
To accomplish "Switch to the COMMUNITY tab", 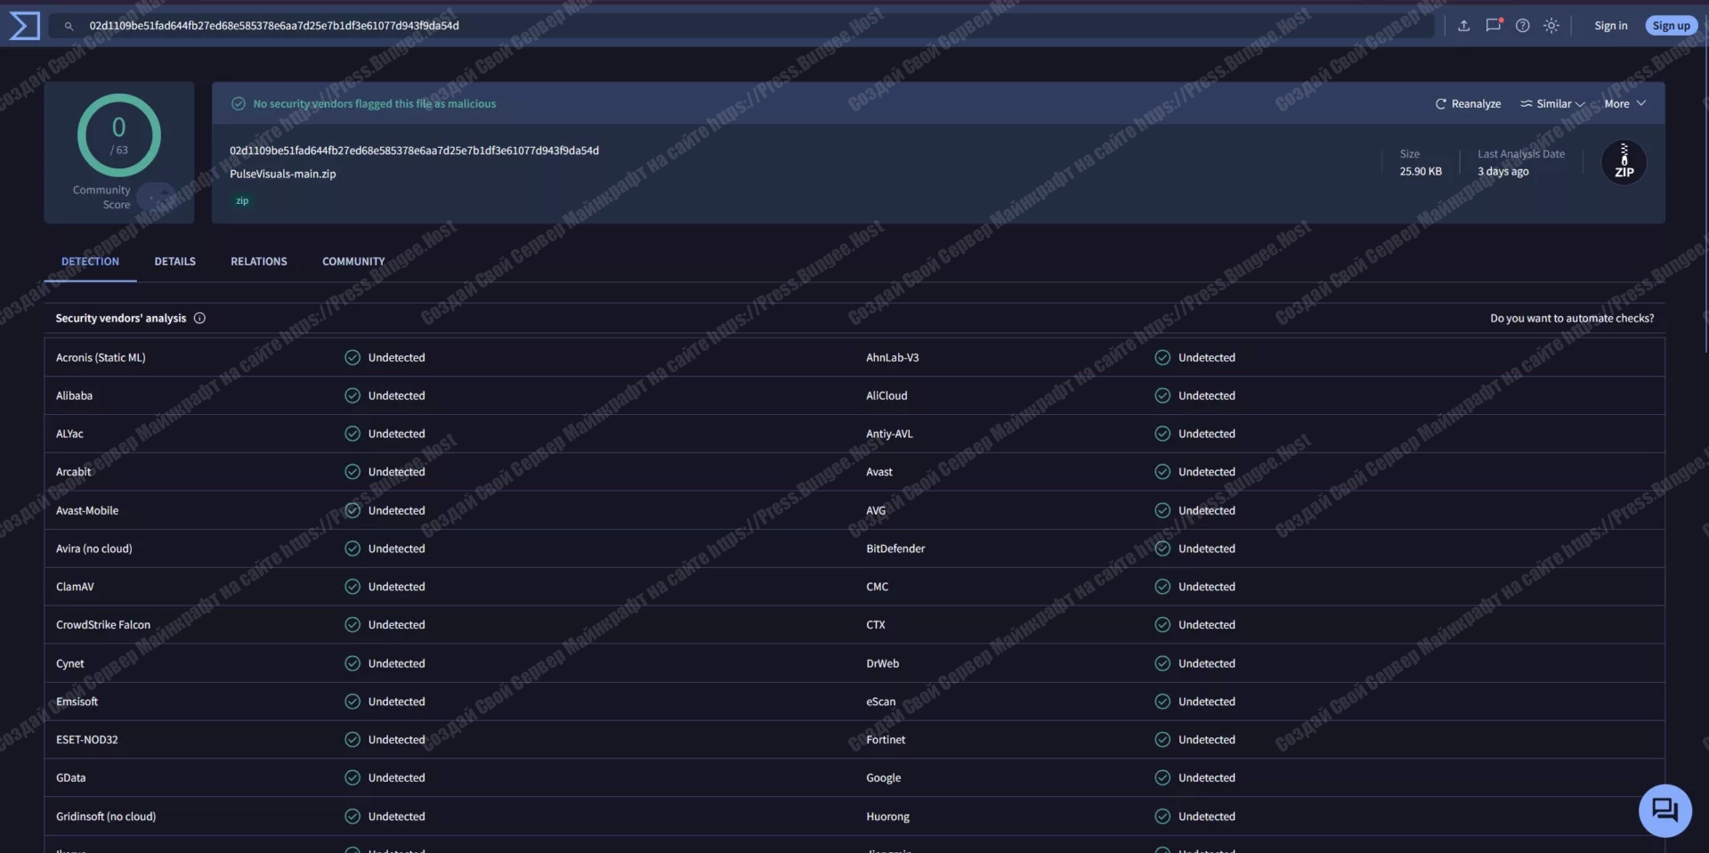I will [x=353, y=262].
